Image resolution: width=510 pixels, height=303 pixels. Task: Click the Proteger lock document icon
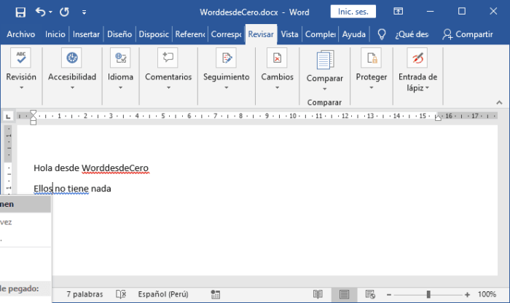[371, 58]
